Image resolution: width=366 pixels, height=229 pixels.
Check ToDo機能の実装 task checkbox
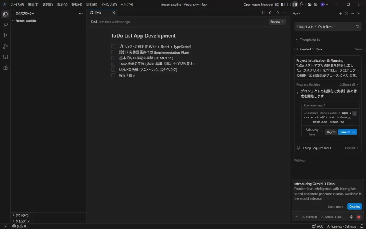click(x=113, y=64)
